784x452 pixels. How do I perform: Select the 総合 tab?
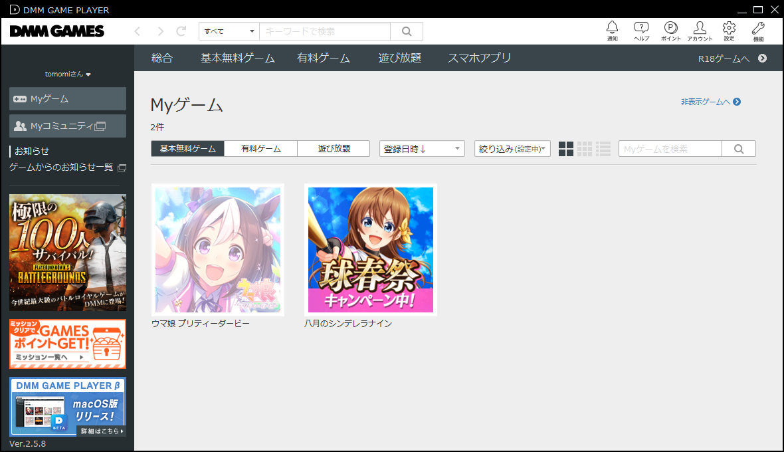tap(162, 58)
